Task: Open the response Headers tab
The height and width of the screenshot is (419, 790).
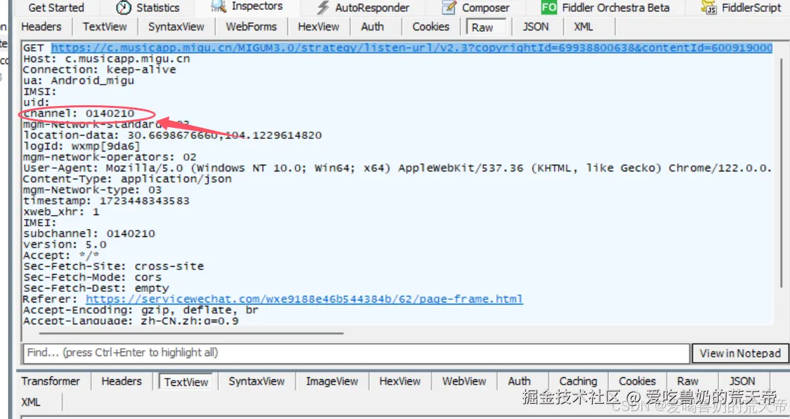Action: click(122, 381)
